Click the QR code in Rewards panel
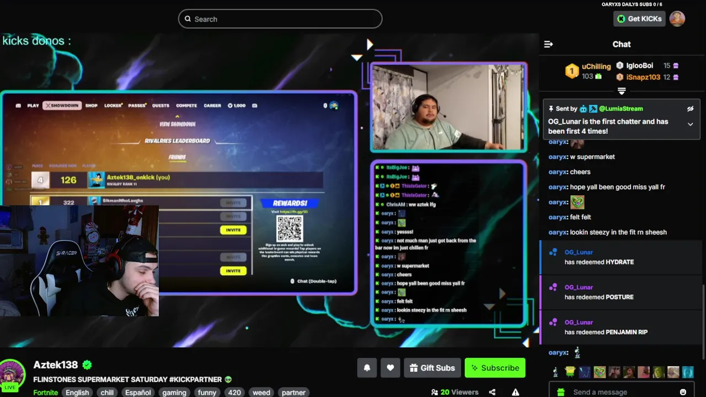 pos(290,228)
